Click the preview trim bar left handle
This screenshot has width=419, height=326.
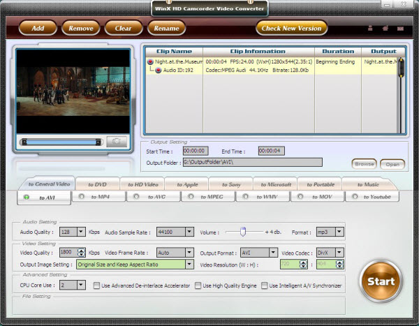pyautogui.click(x=24, y=142)
